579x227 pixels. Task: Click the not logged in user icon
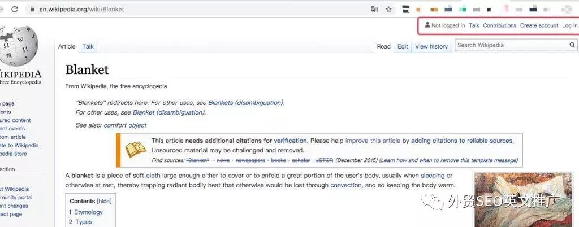[427, 25]
